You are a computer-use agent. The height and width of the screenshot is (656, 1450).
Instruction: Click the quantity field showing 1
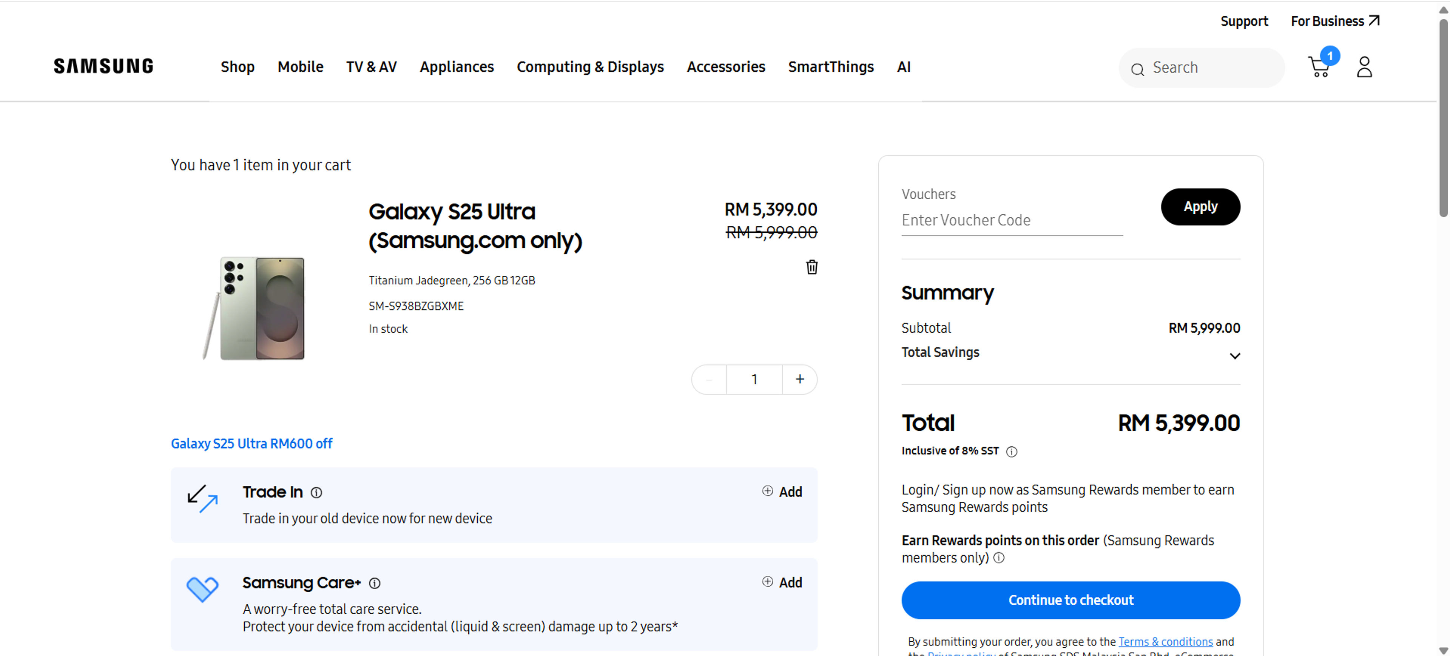(754, 379)
